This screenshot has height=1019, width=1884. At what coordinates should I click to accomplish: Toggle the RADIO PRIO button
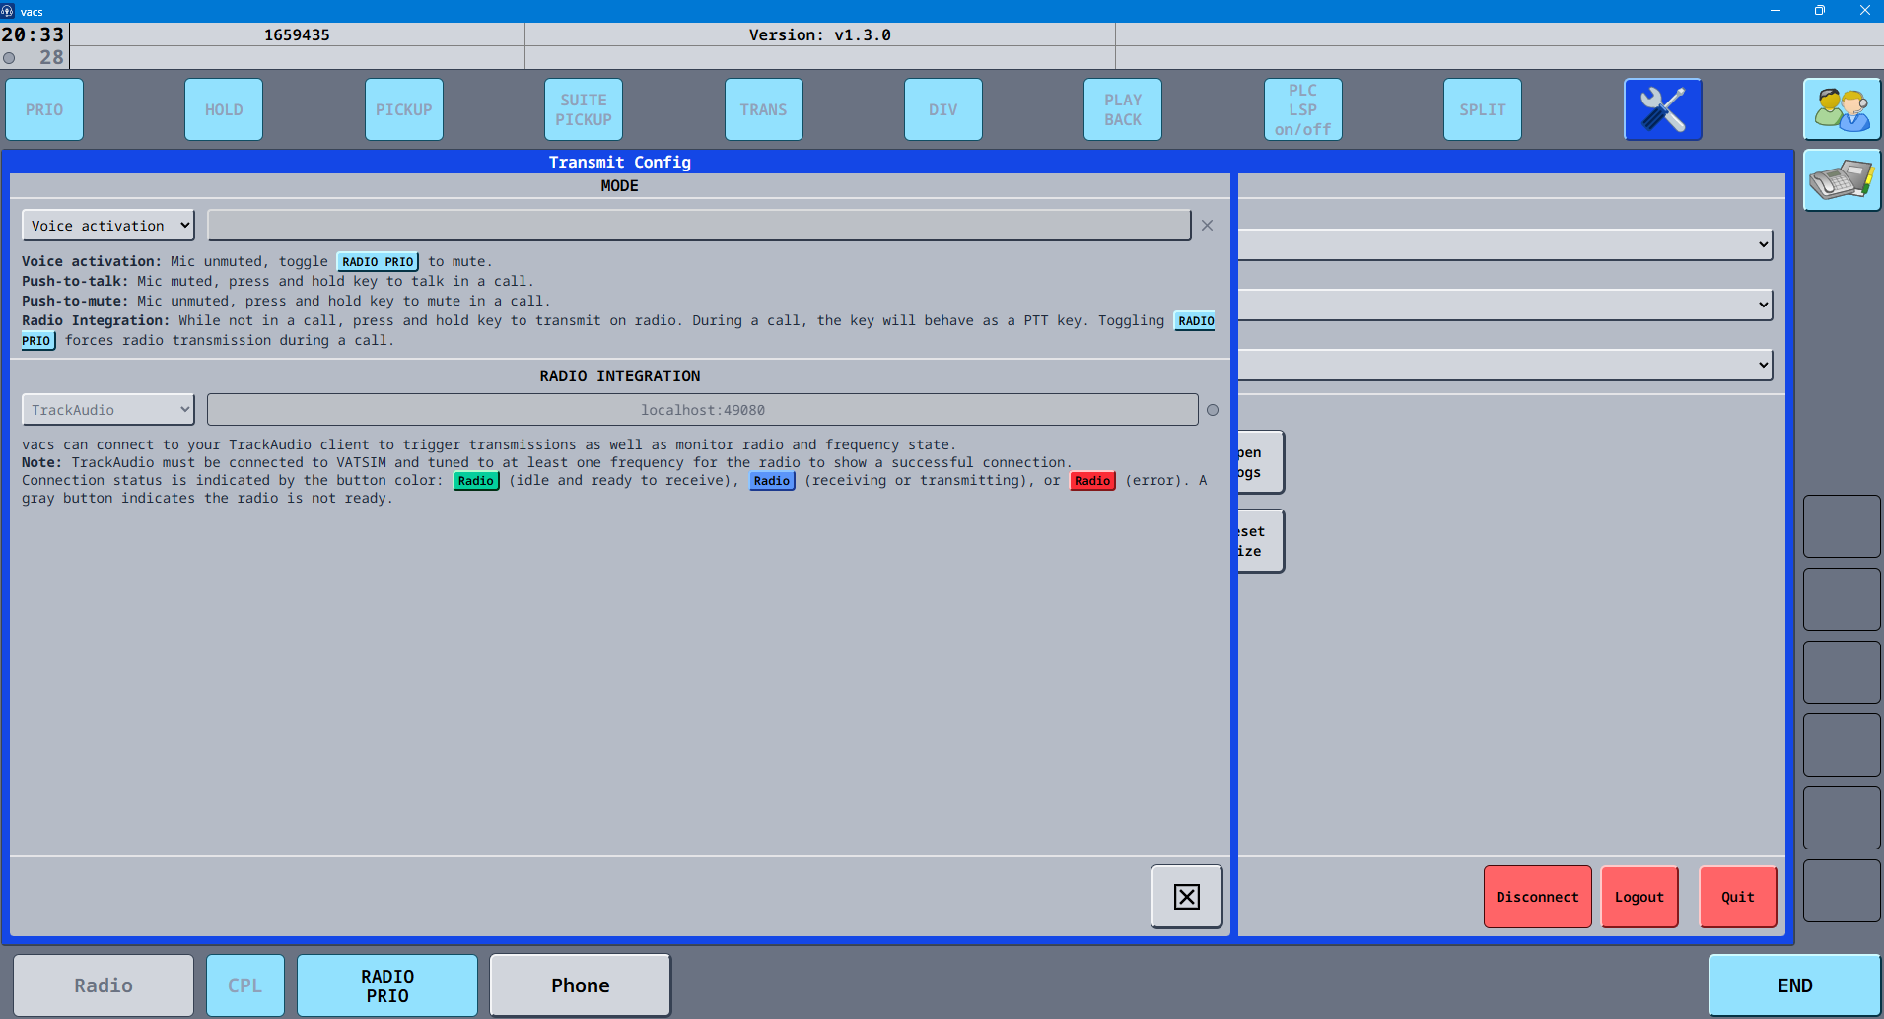click(x=386, y=985)
